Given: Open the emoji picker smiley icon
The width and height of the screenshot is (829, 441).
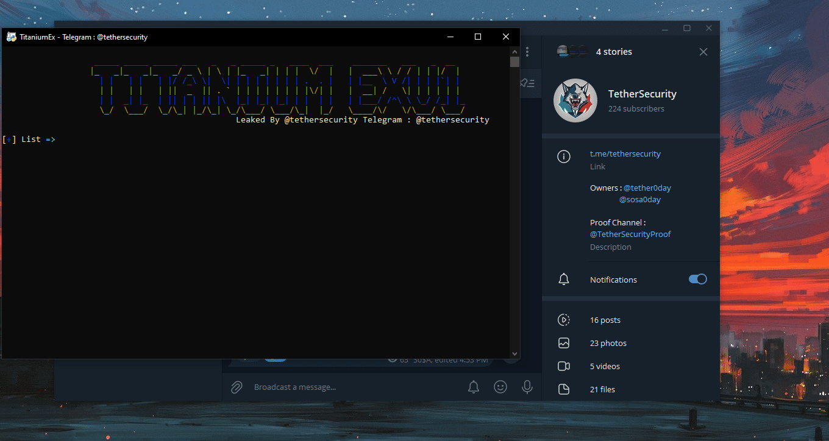Looking at the screenshot, I should (x=500, y=387).
